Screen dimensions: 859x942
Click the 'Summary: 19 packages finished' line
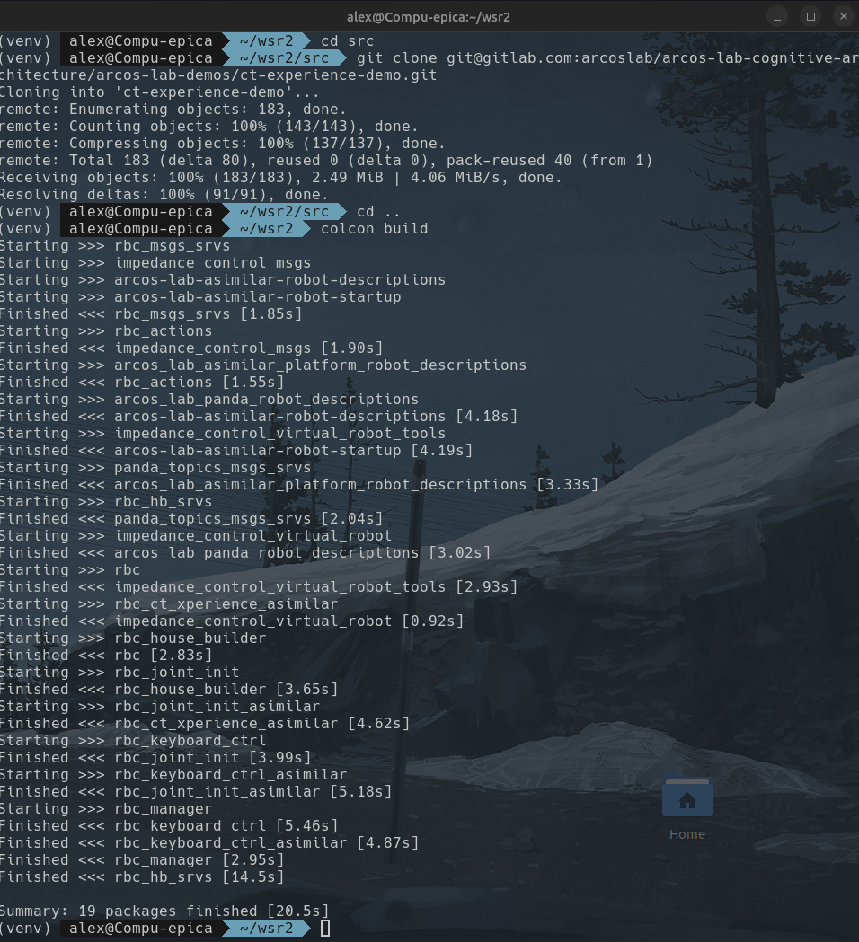coord(164,911)
